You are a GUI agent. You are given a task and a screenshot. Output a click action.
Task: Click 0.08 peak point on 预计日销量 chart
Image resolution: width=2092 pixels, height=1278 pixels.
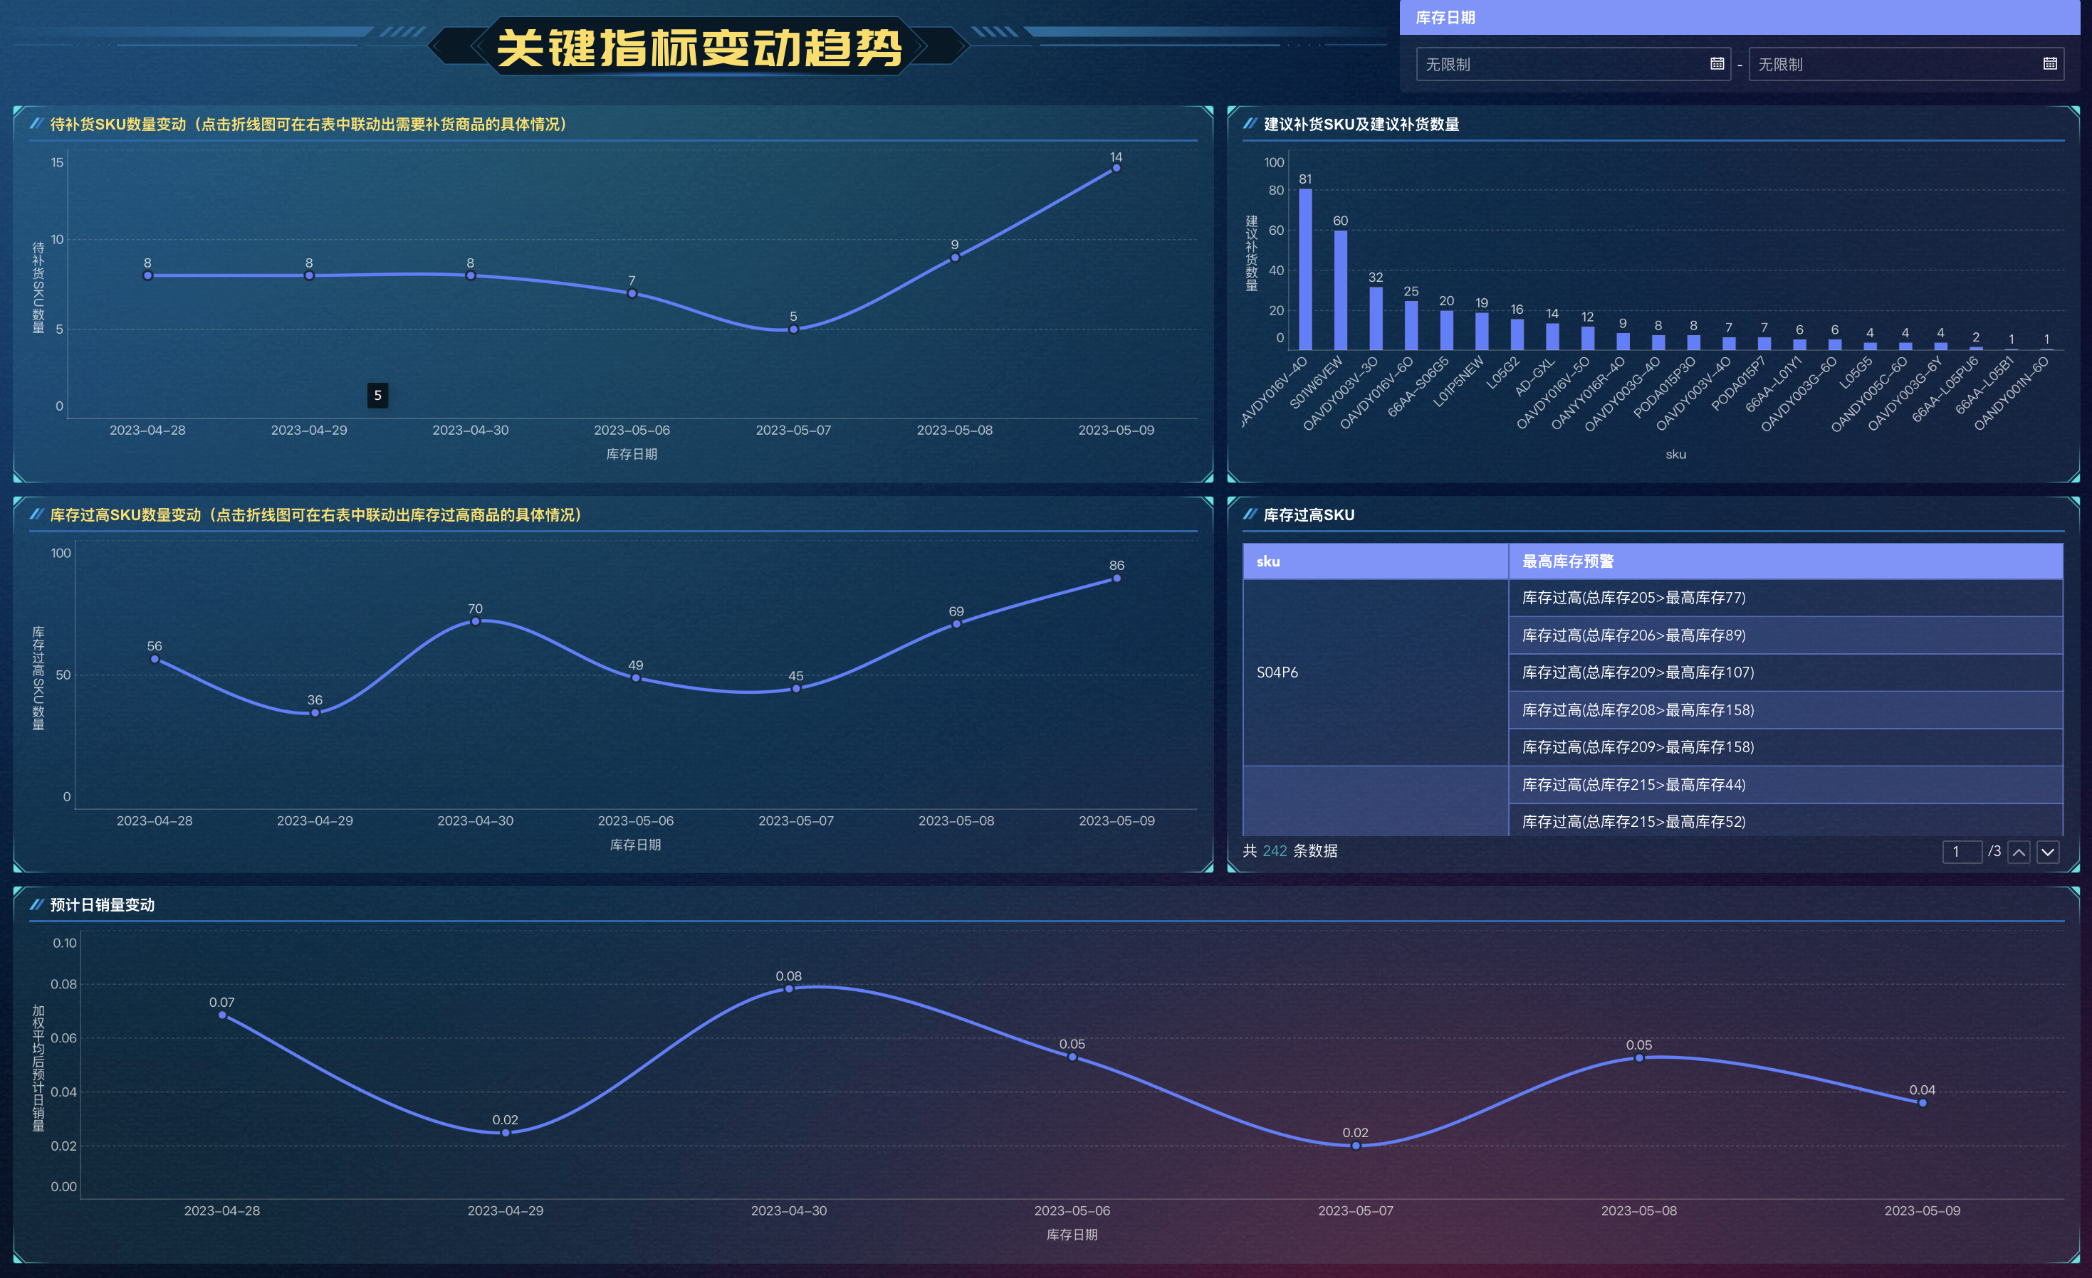(789, 988)
